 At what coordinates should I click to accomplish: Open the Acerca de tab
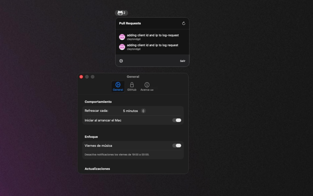point(147,87)
